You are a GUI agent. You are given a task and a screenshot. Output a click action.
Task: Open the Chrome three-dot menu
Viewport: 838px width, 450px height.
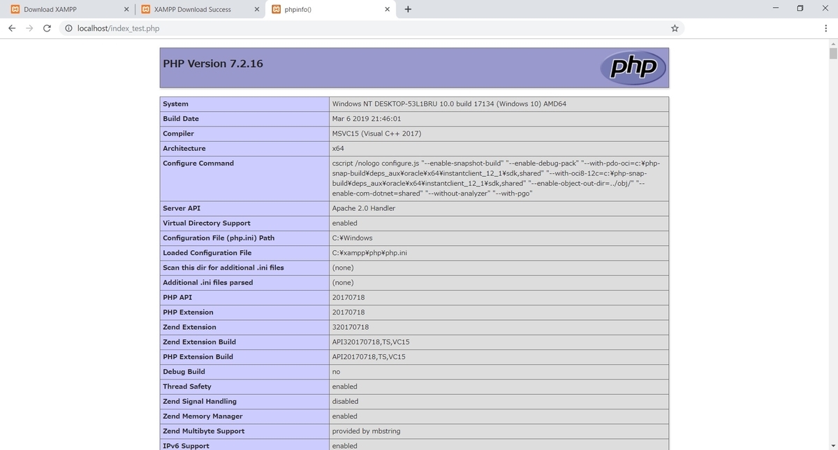pyautogui.click(x=825, y=28)
